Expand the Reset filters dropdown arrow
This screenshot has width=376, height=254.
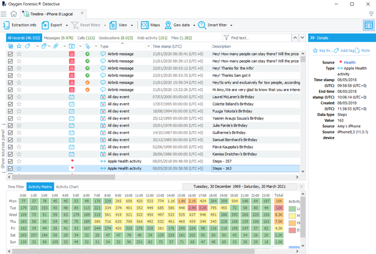point(105,25)
